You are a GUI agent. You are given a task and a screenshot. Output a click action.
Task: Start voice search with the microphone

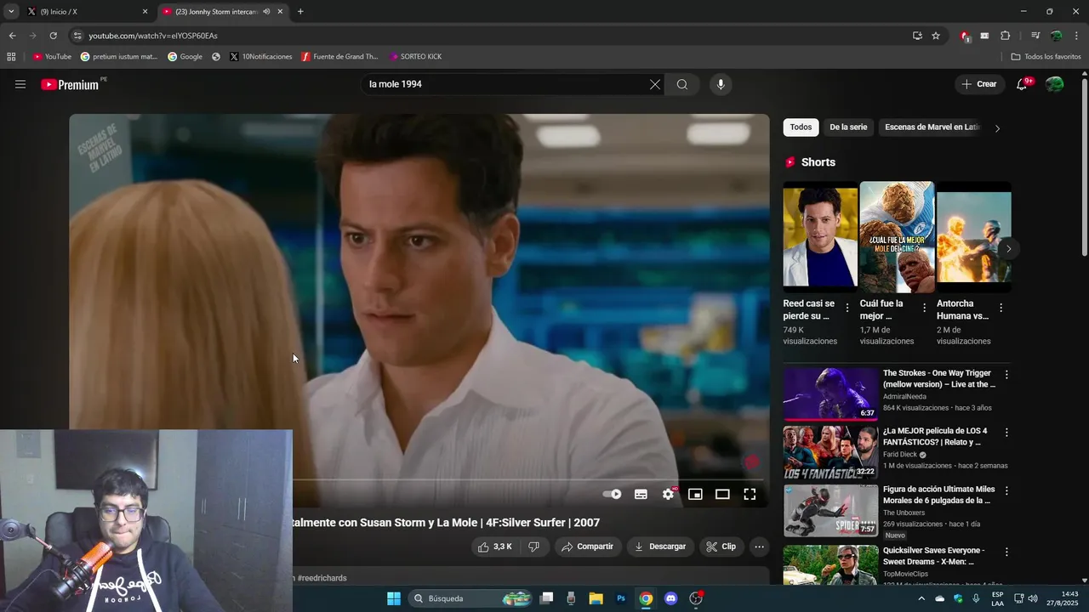[721, 84]
